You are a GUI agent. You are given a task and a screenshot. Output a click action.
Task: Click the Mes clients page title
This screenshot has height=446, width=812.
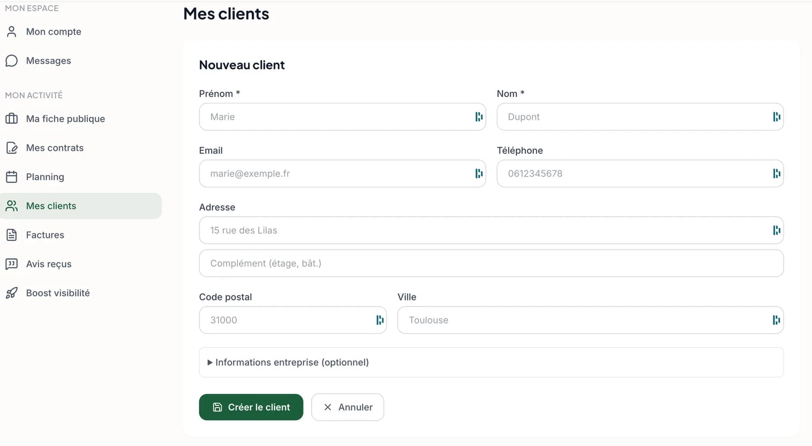(226, 14)
